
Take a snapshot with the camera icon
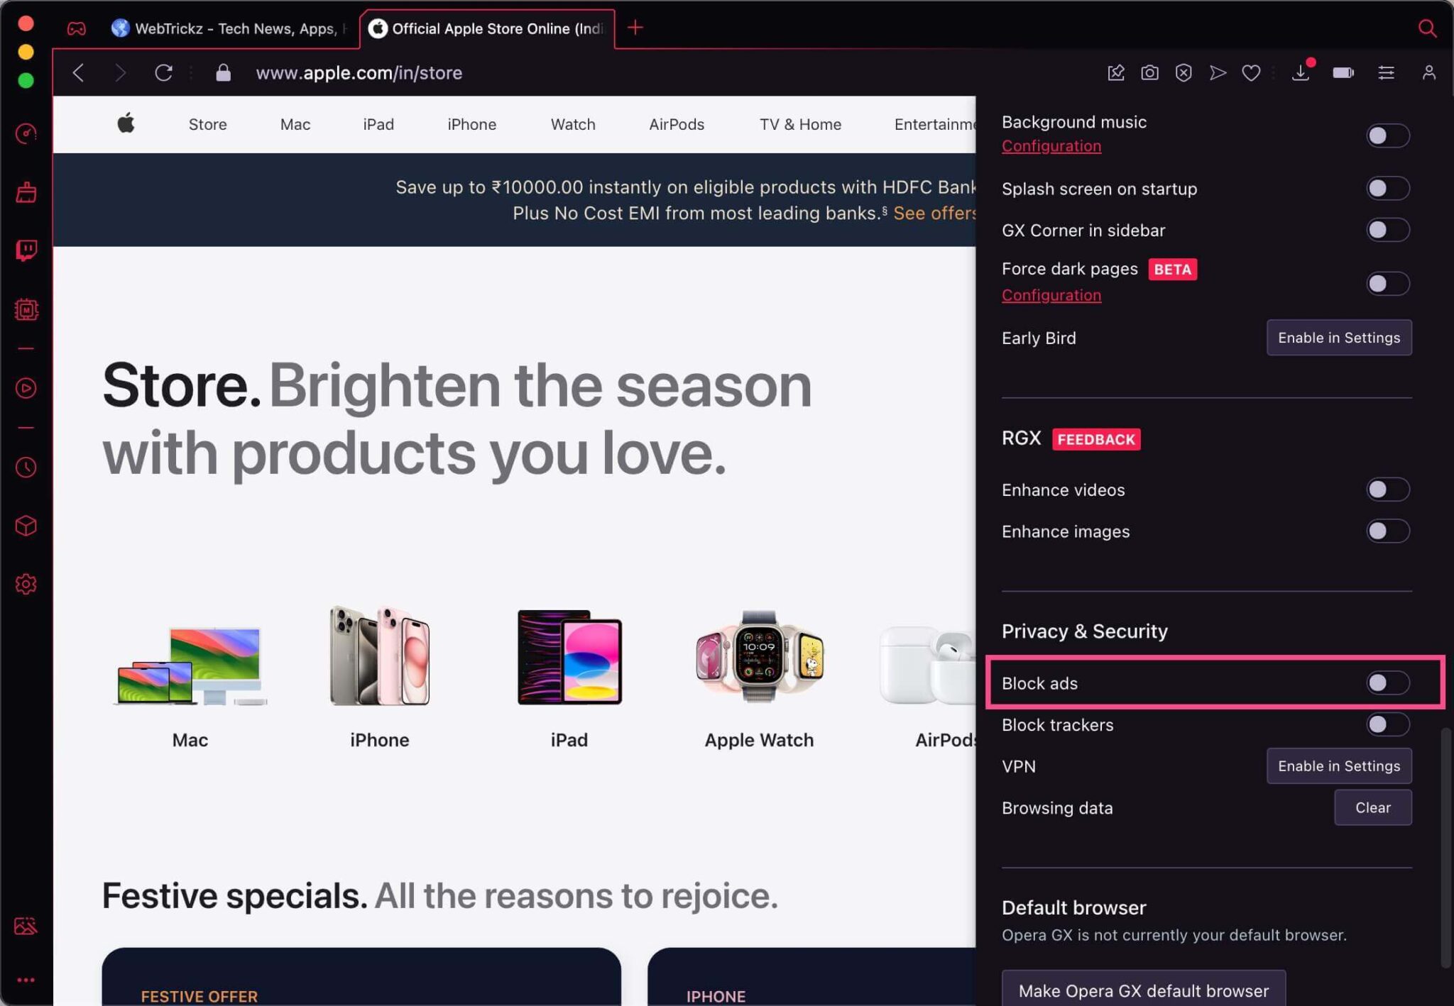[x=1149, y=72]
